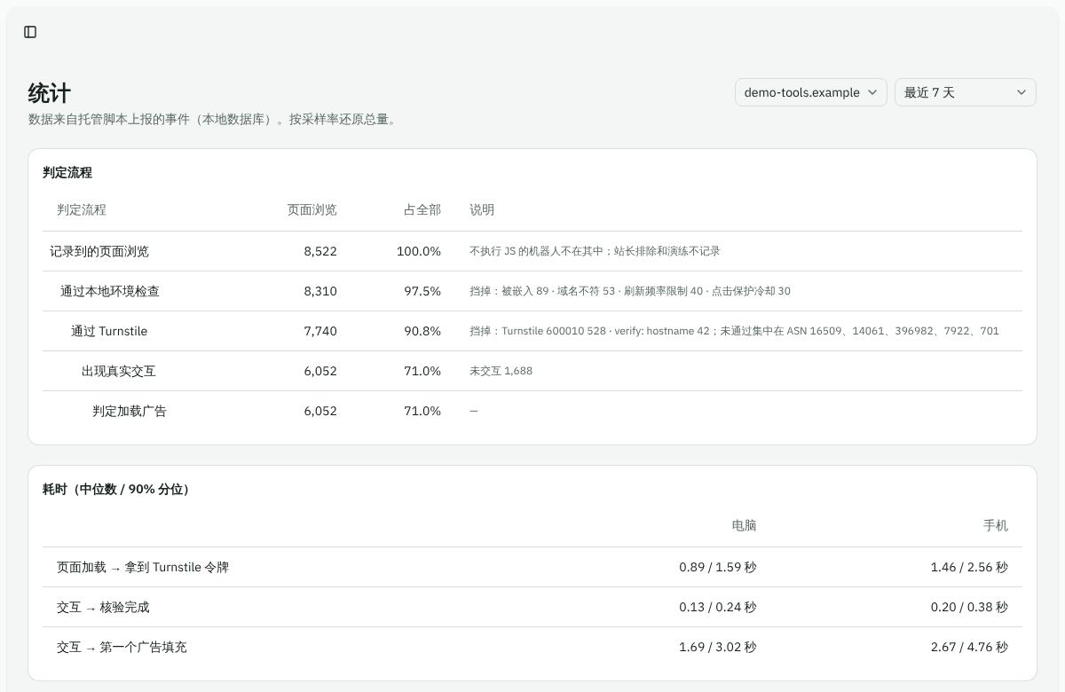Image resolution: width=1065 pixels, height=692 pixels.
Task: Click the note starting 挡掉：Turnstile 600010
Action: point(734,331)
